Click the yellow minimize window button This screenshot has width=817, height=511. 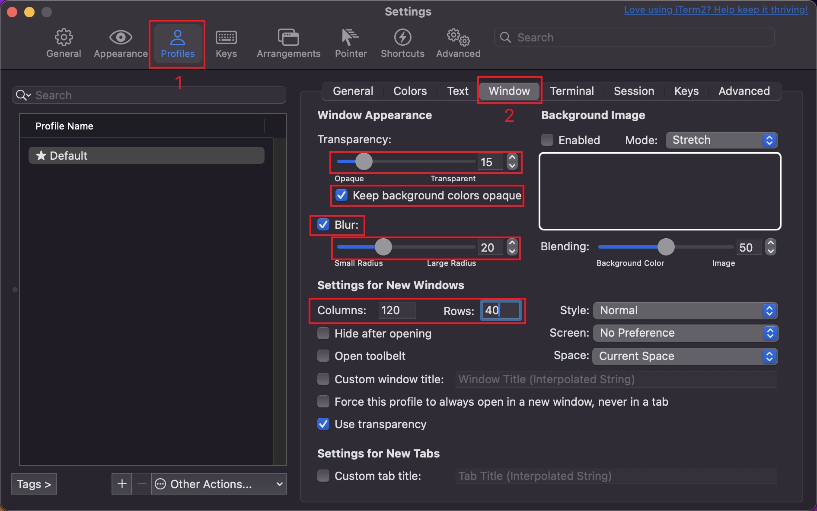click(29, 12)
